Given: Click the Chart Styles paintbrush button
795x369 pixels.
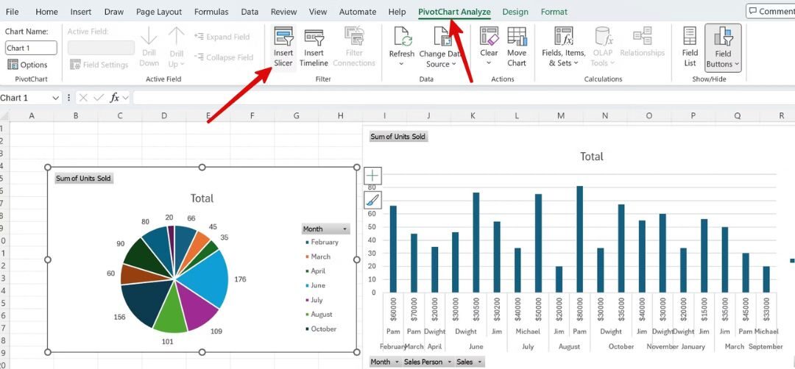Looking at the screenshot, I should click(372, 200).
